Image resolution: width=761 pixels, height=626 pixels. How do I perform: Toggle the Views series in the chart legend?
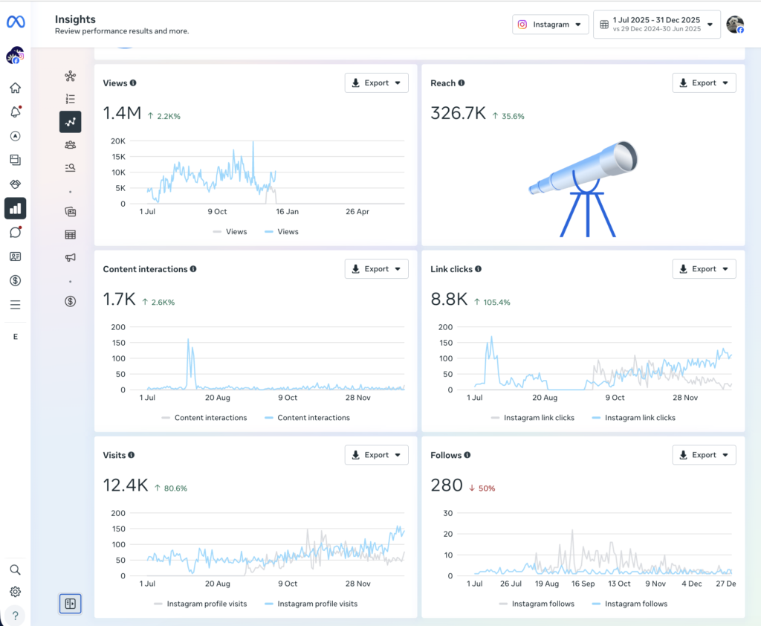281,231
